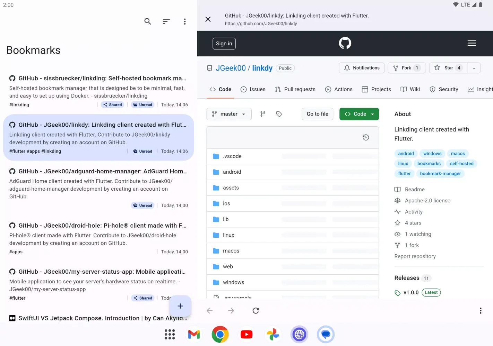The image size is (493, 346).
Task: Open the Wiki tab
Action: pos(410,89)
